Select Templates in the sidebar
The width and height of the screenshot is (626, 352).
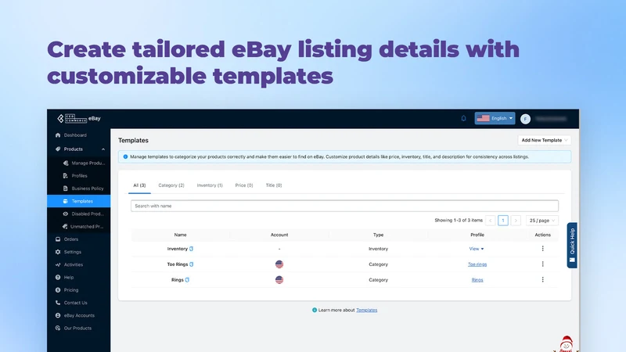pyautogui.click(x=79, y=201)
